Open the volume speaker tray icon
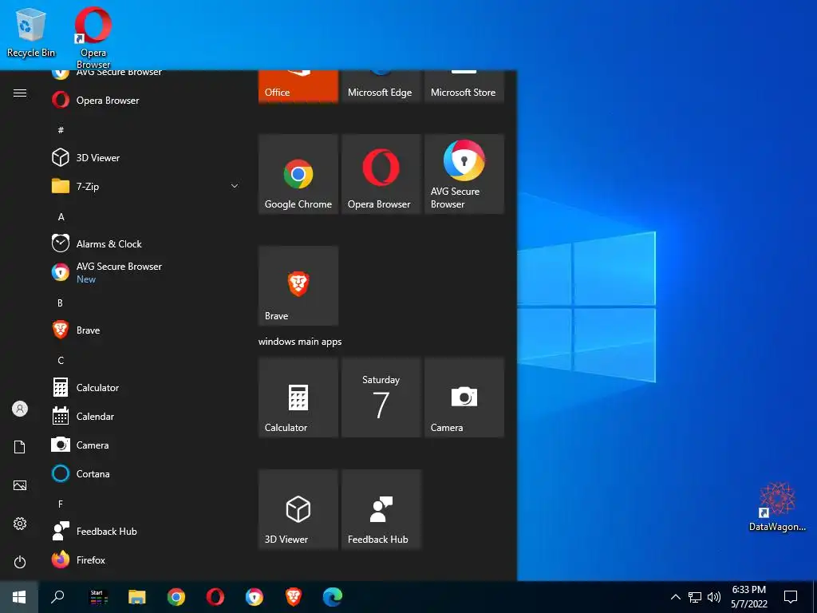Image resolution: width=817 pixels, height=613 pixels. [x=714, y=597]
